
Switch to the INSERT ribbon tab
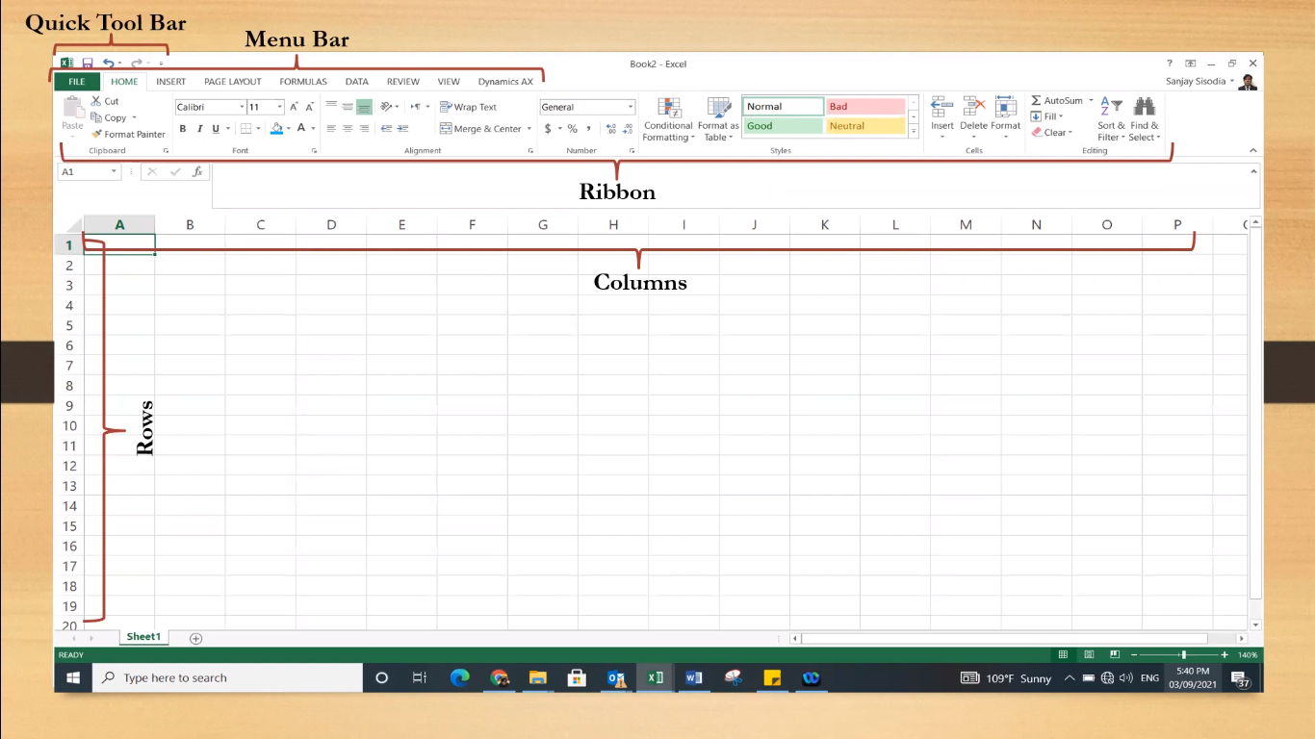[170, 82]
